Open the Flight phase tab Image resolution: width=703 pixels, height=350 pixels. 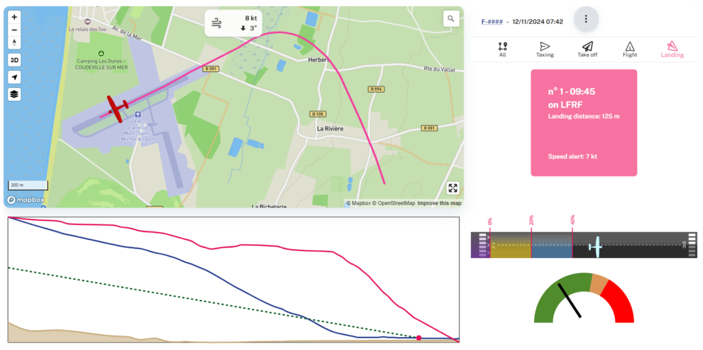point(630,49)
